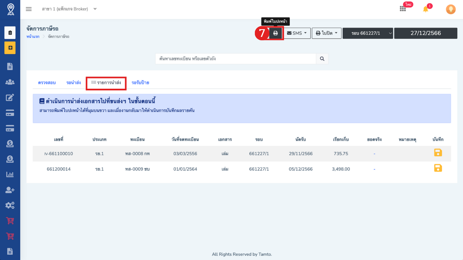This screenshot has width=463, height=260.
Task: Click the actual amount dash for 661200014
Action: [x=374, y=169]
